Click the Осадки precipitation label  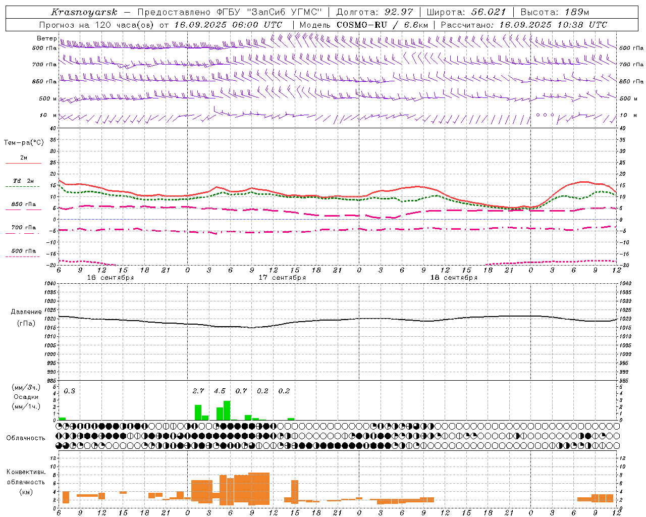click(26, 397)
